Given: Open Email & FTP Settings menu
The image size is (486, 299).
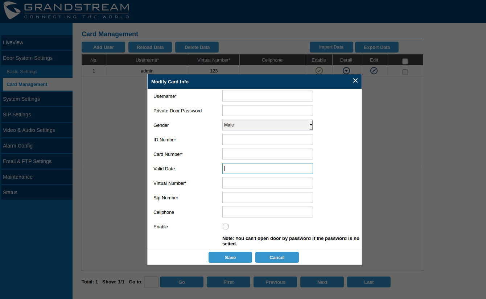Looking at the screenshot, I should click(36, 161).
